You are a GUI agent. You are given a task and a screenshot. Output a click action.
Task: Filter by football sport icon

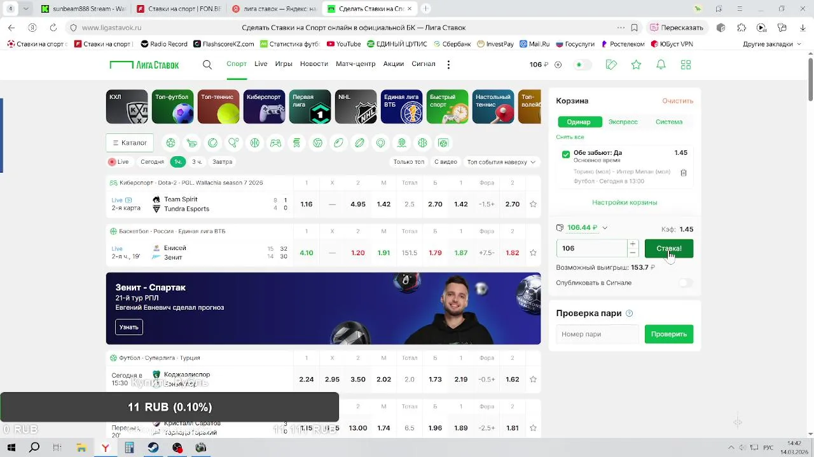click(170, 143)
